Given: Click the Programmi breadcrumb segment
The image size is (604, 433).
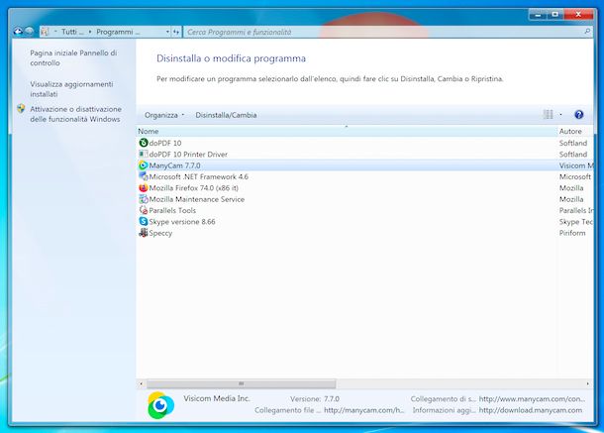Looking at the screenshot, I should point(118,32).
